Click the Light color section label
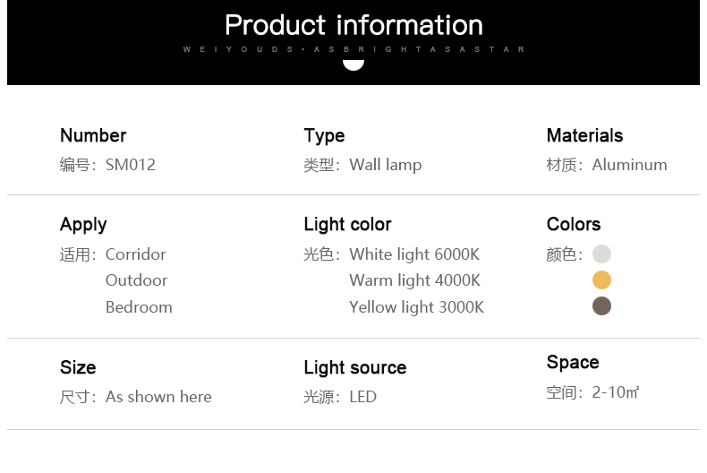 pos(347,225)
